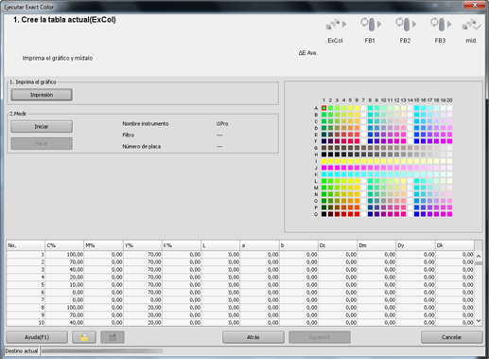Click the ExCol step icon

pyautogui.click(x=336, y=25)
